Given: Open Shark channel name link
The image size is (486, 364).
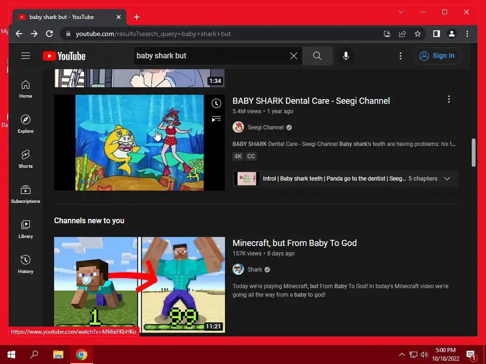Looking at the screenshot, I should tap(255, 270).
